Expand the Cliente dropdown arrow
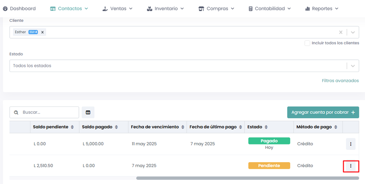The image size is (365, 184). coord(353,32)
